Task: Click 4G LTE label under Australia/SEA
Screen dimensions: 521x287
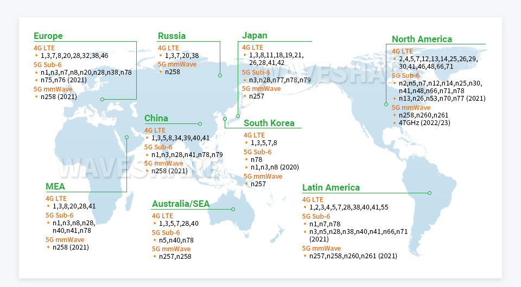Action: point(162,216)
